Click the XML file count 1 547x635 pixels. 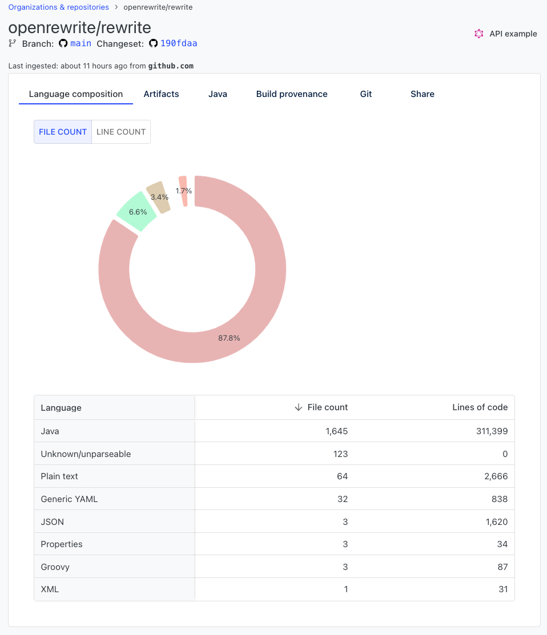click(x=346, y=589)
